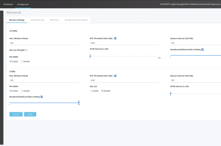Click the 2.4 GHz DTIM Interval (1-255) label
This screenshot has height=146, width=221.
(x=99, y=49)
